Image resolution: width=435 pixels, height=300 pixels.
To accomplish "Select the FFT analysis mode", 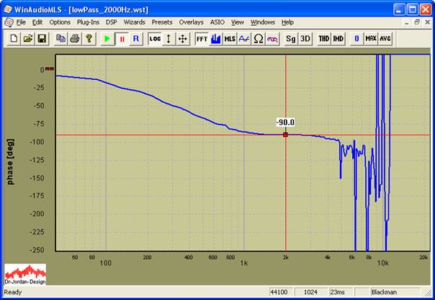I will coord(202,39).
